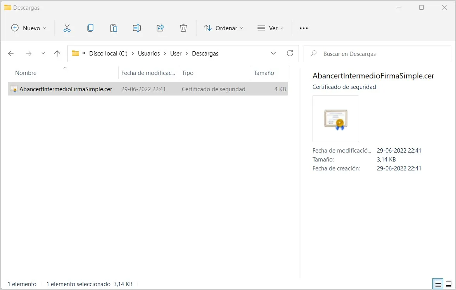Image resolution: width=456 pixels, height=290 pixels.
Task: Click the Fecha de creación value in details pane
Action: (399, 168)
